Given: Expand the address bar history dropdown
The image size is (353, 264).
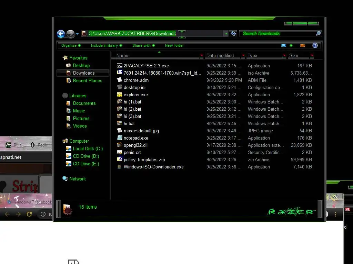Looking at the screenshot, I should point(226,34).
